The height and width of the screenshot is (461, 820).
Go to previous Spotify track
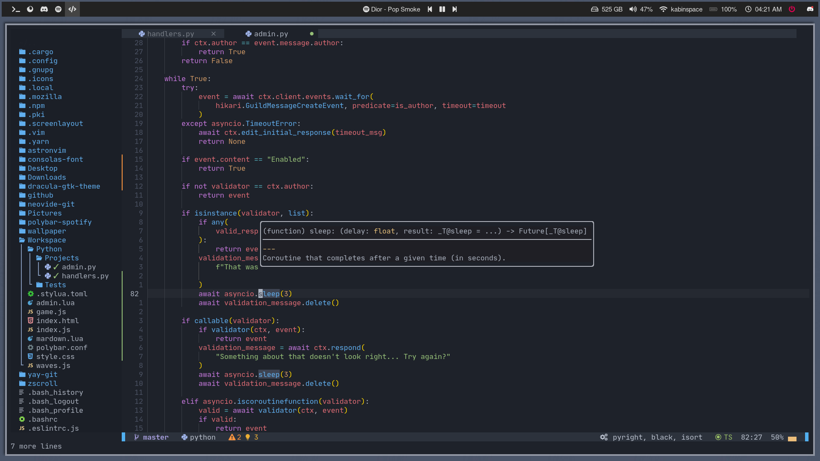pyautogui.click(x=430, y=9)
